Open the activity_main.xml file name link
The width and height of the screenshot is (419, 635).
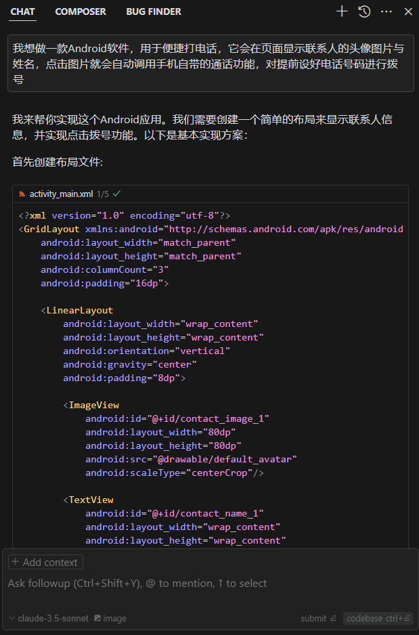61,194
